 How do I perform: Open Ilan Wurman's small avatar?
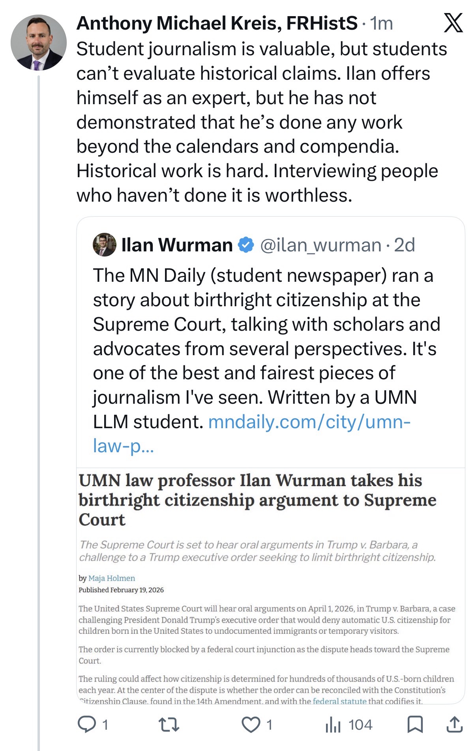pyautogui.click(x=105, y=245)
